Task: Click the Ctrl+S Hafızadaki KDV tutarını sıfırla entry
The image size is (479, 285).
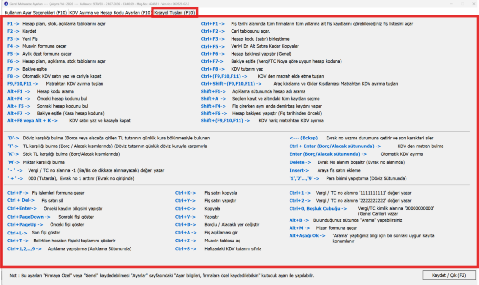Action: [x=218, y=249]
